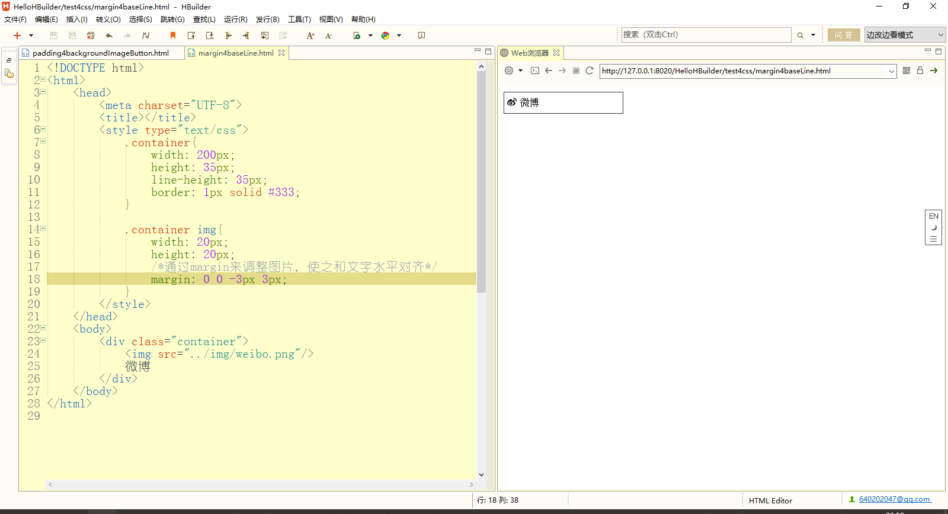Click the Chrome browser preview icon
The image size is (948, 514).
tap(385, 36)
